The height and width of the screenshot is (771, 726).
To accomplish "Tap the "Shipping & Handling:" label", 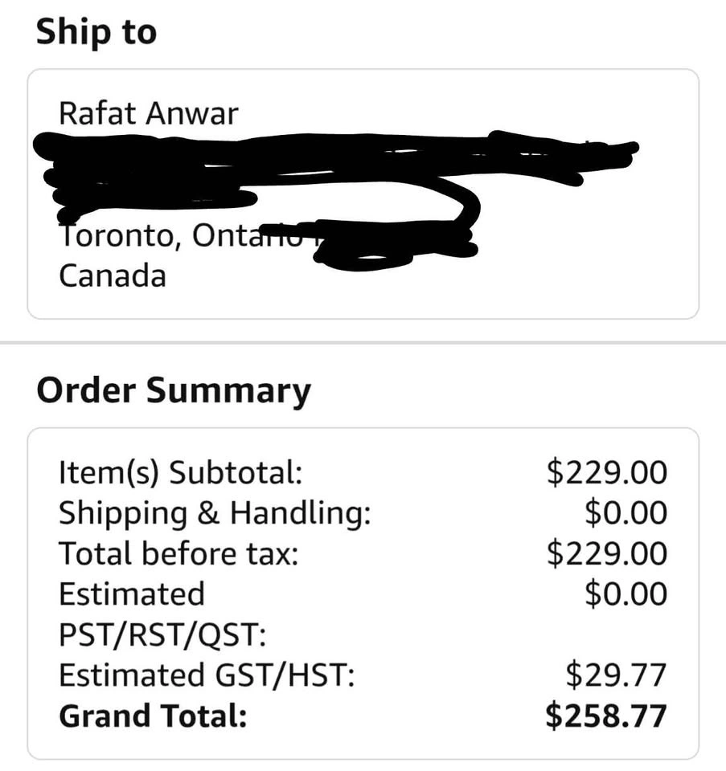I will coord(215,512).
